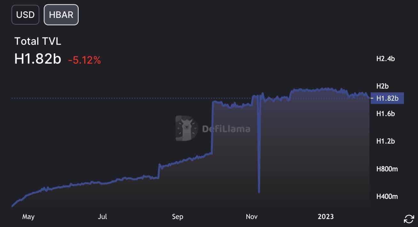Click the H1.2b y-axis label
The height and width of the screenshot is (227, 418).
[385, 141]
